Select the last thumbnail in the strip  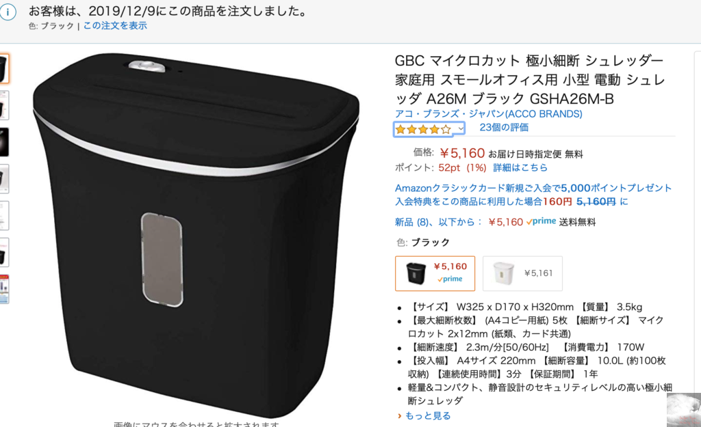point(4,289)
